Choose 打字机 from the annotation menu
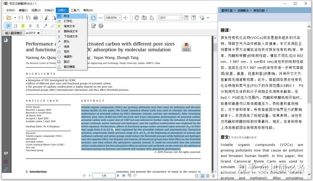 click(x=72, y=21)
